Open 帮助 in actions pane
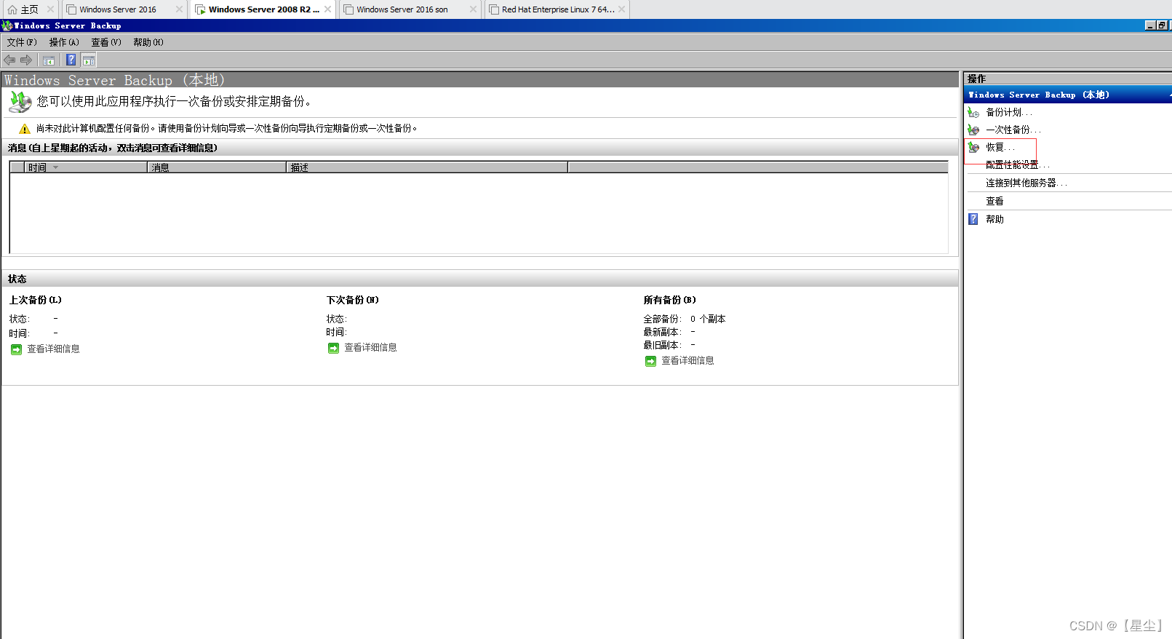Screen dimensions: 1172x639 tap(994, 219)
